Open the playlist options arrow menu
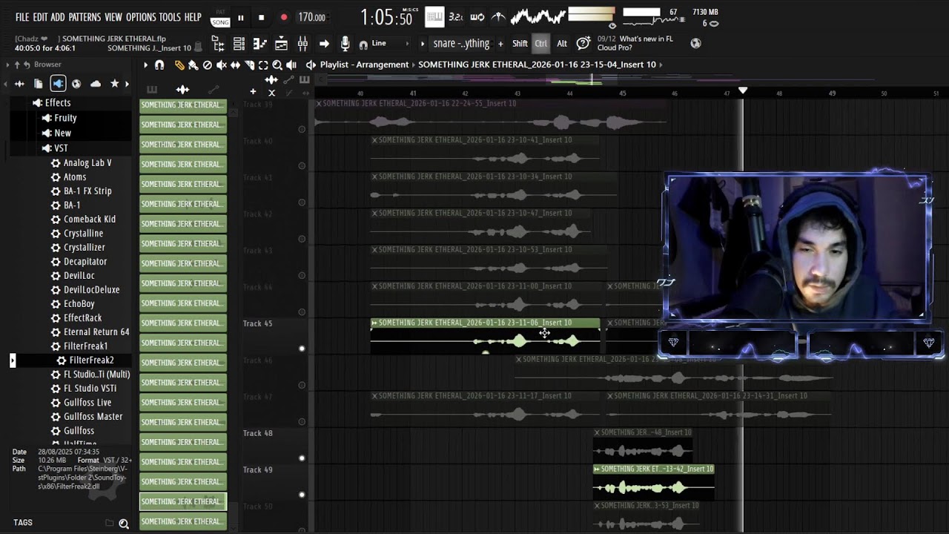 click(145, 65)
